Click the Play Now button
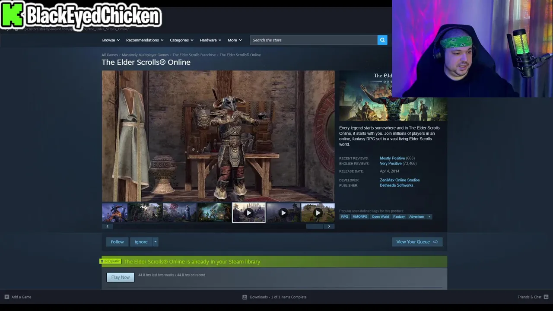Screen dimensions: 553x311 (x=121, y=277)
